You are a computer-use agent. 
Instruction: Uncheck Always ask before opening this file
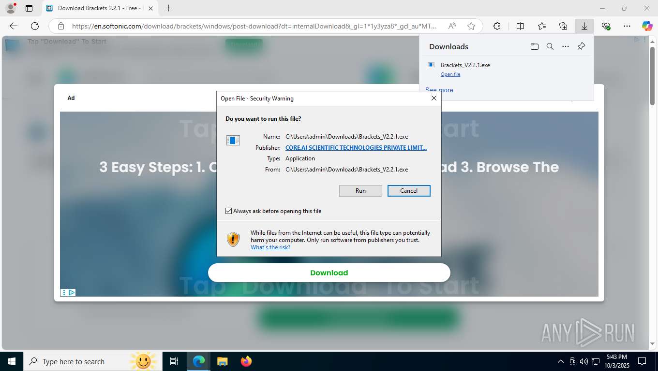[x=229, y=211]
